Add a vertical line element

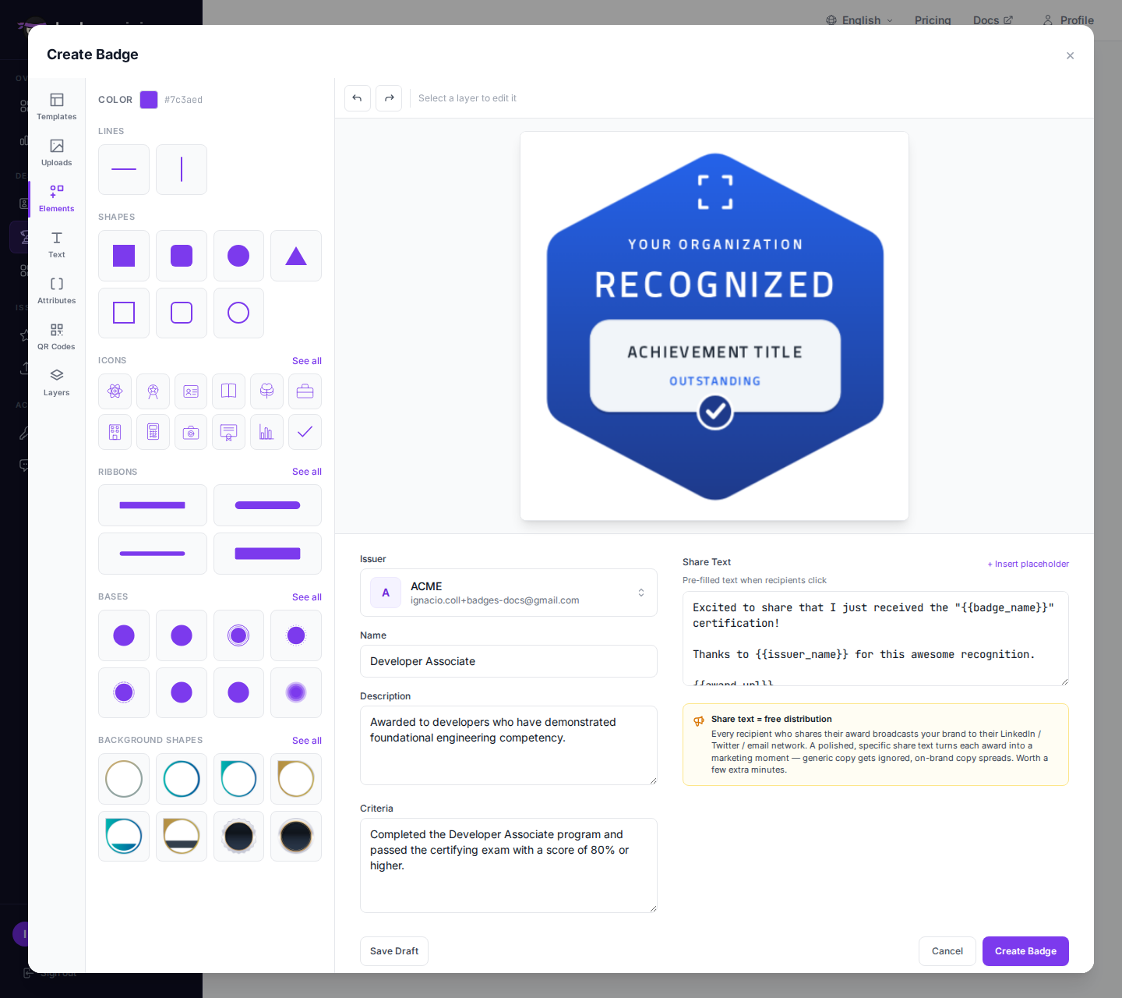click(x=182, y=169)
